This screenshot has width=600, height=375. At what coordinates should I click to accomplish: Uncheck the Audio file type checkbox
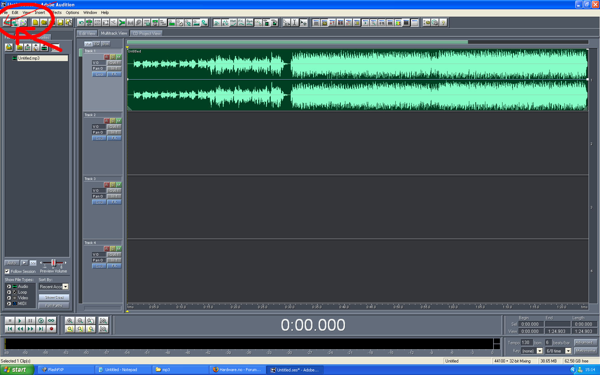coord(9,286)
